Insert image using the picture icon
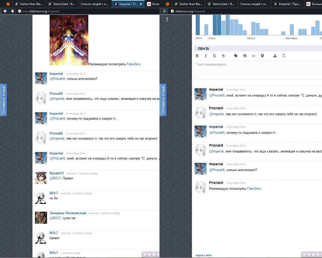 245,56
